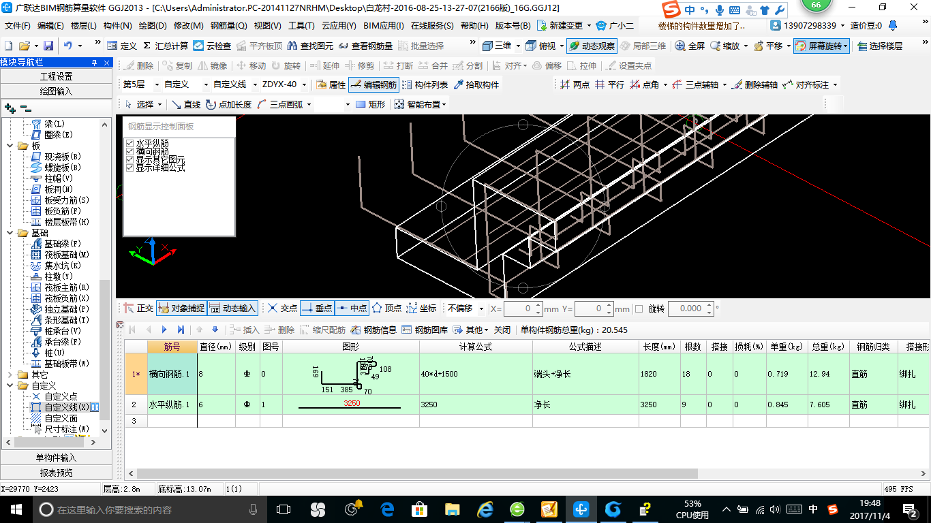
Task: Open the 钢筋量(Q) menu
Action: pos(228,26)
